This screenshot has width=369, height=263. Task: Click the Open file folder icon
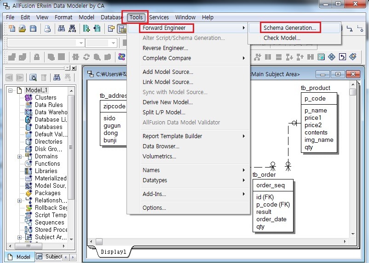pos(22,29)
